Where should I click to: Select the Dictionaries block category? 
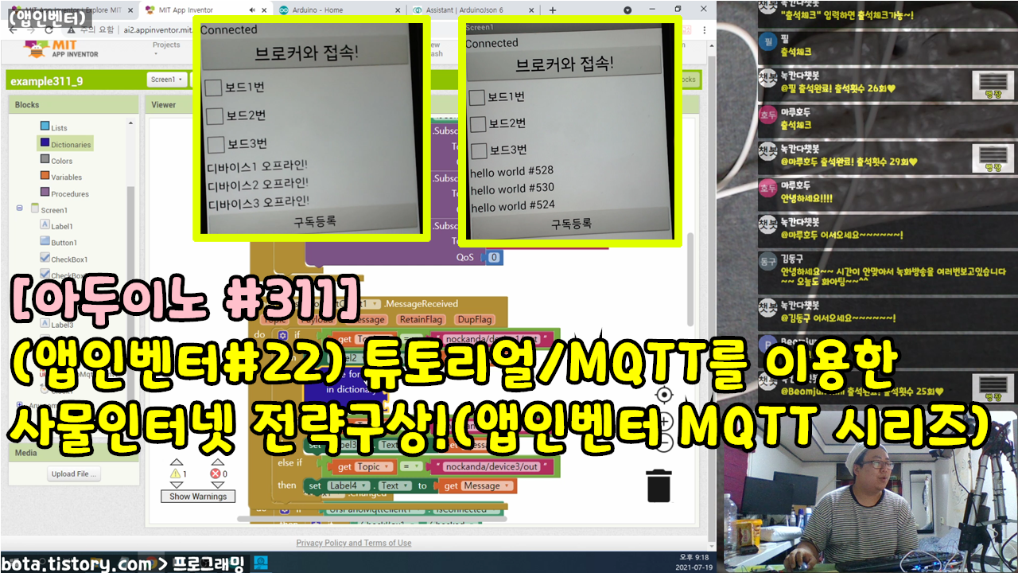[x=65, y=144]
